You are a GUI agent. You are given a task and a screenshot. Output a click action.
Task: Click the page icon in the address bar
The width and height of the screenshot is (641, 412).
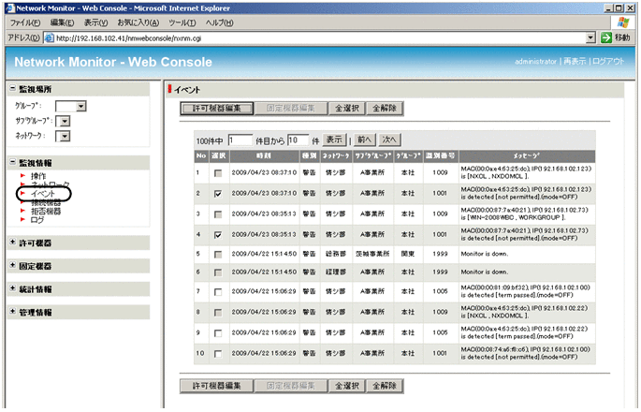[x=49, y=38]
